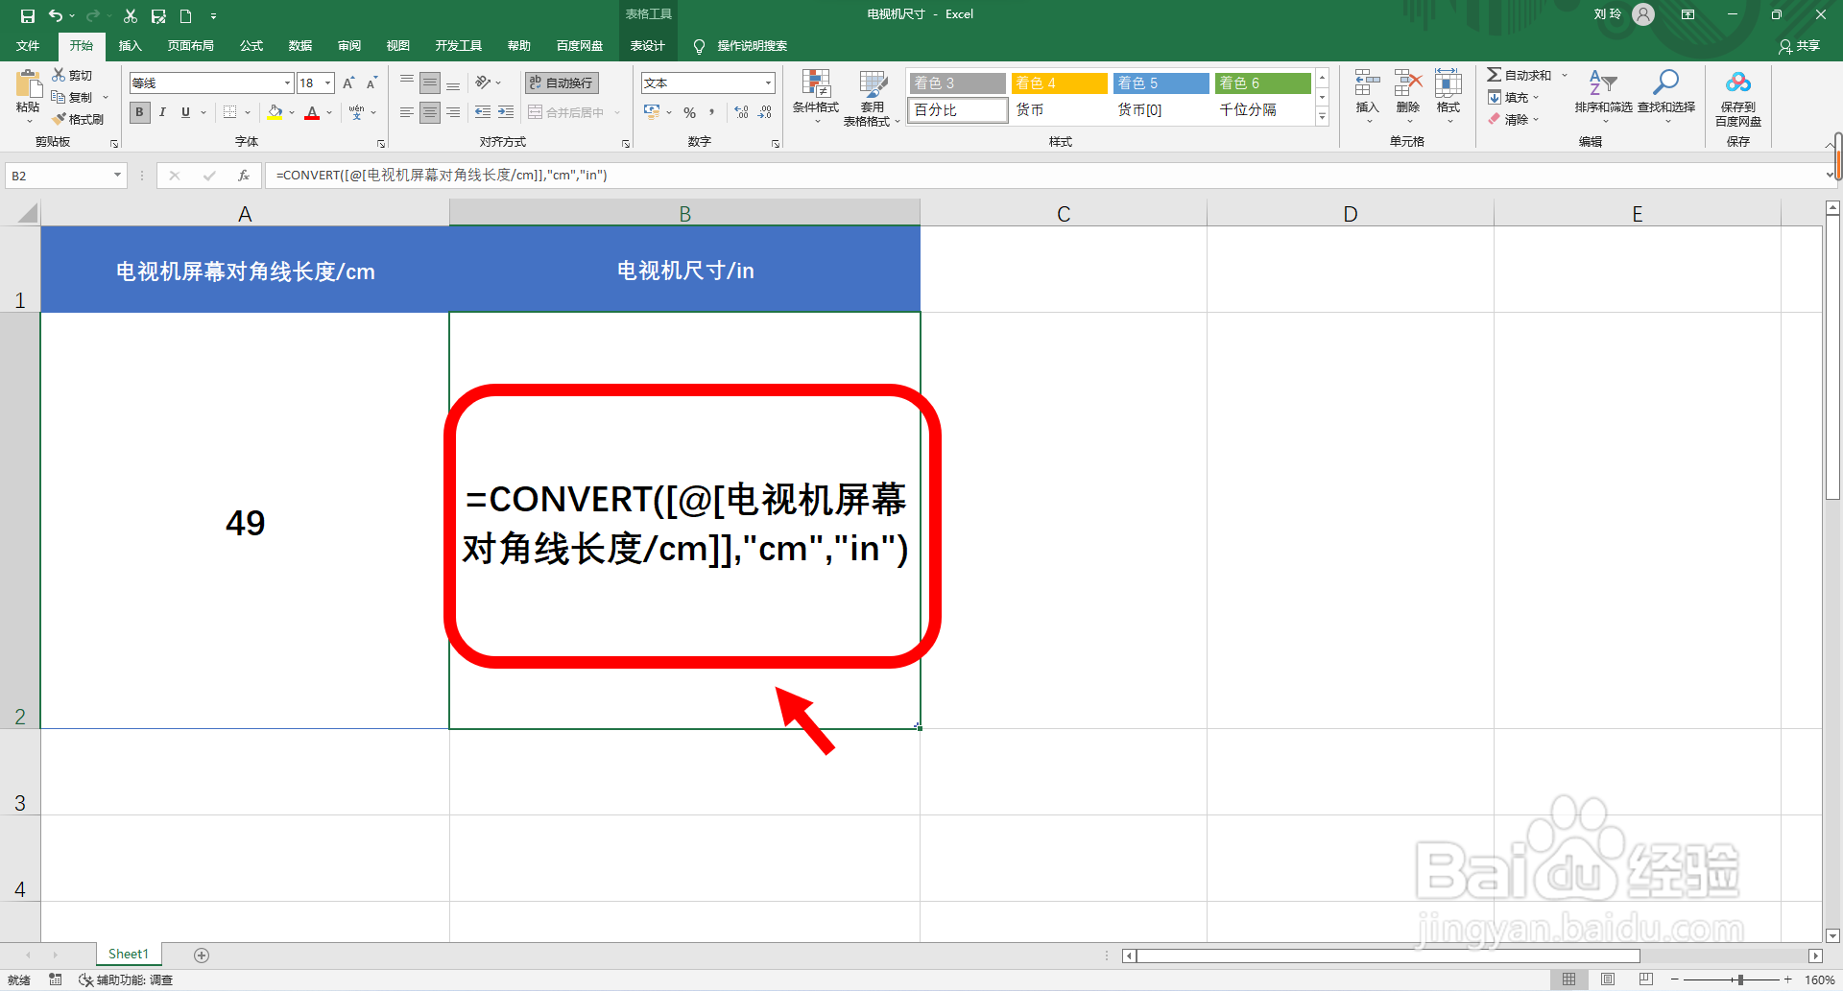Open the 数据 ribbon tab

(300, 46)
